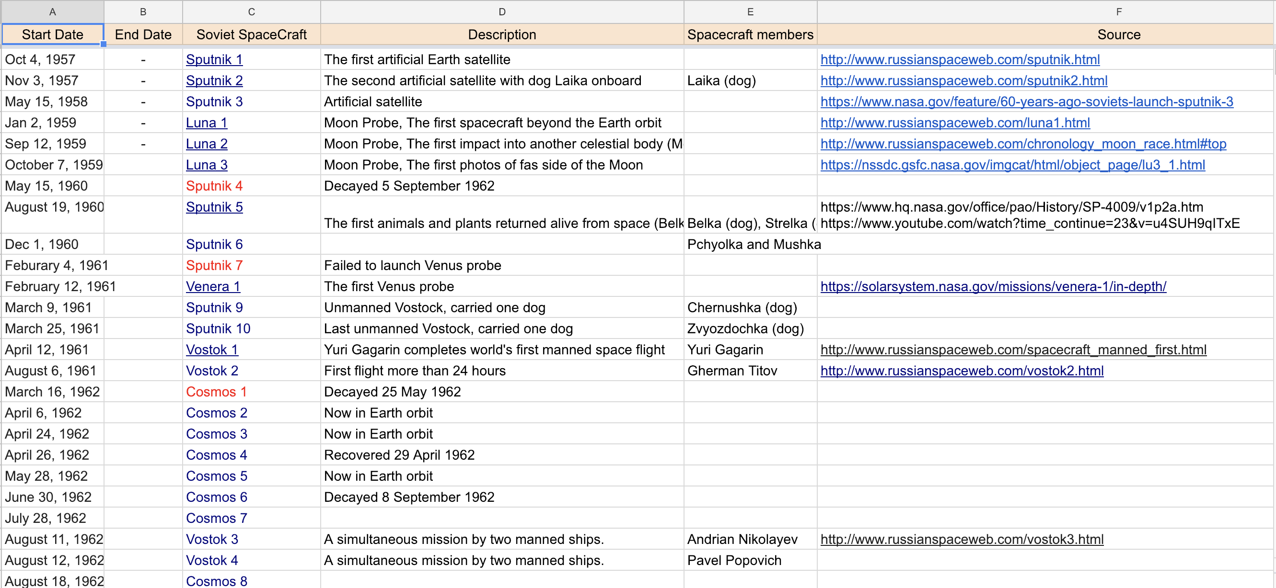Click the April 12, 1961 date cell

click(53, 350)
